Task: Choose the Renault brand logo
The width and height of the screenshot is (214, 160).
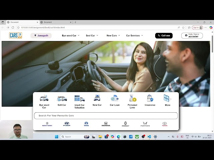Action: click(x=125, y=124)
